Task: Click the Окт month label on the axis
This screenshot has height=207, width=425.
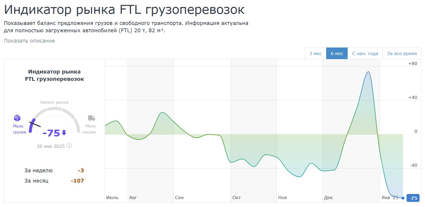Action: click(236, 198)
